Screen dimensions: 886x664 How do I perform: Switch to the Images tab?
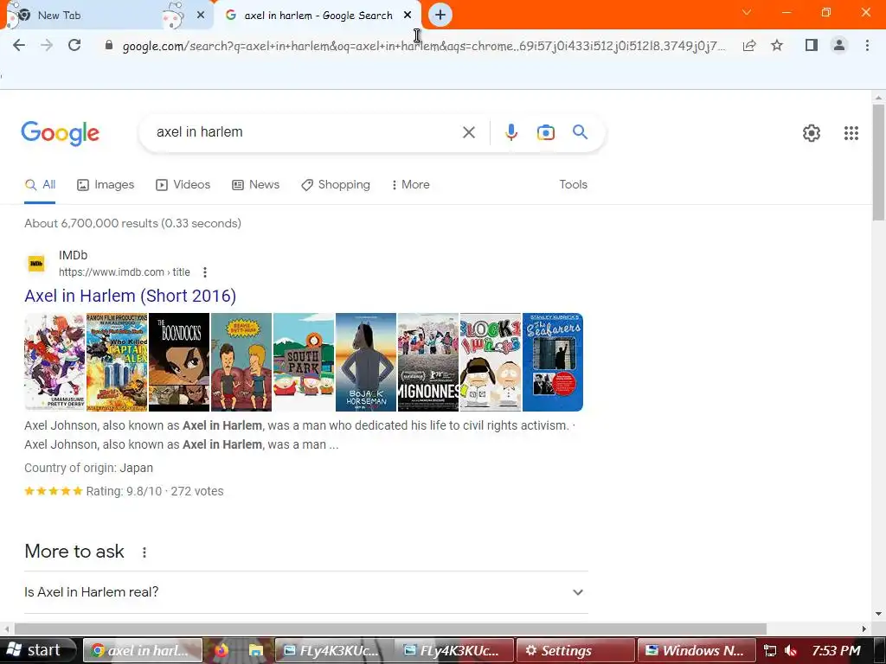click(x=106, y=185)
